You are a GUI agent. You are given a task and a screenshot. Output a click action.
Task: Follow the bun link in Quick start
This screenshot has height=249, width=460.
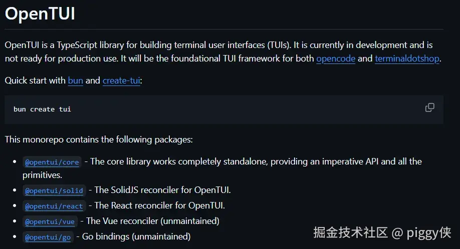tap(75, 80)
